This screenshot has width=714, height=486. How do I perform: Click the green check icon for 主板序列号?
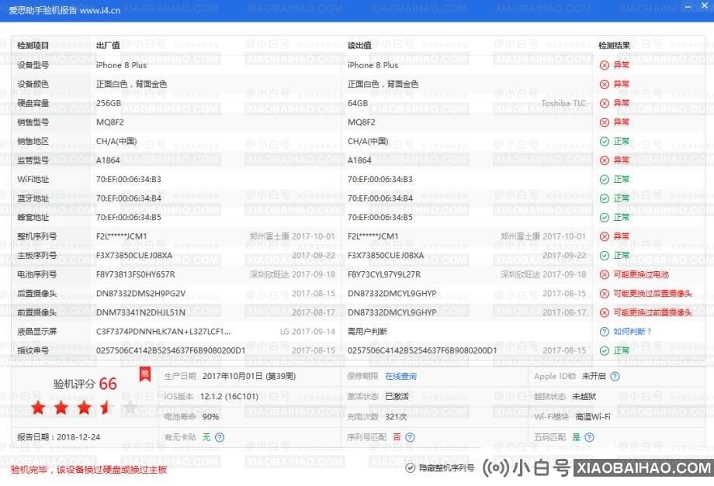click(x=606, y=255)
